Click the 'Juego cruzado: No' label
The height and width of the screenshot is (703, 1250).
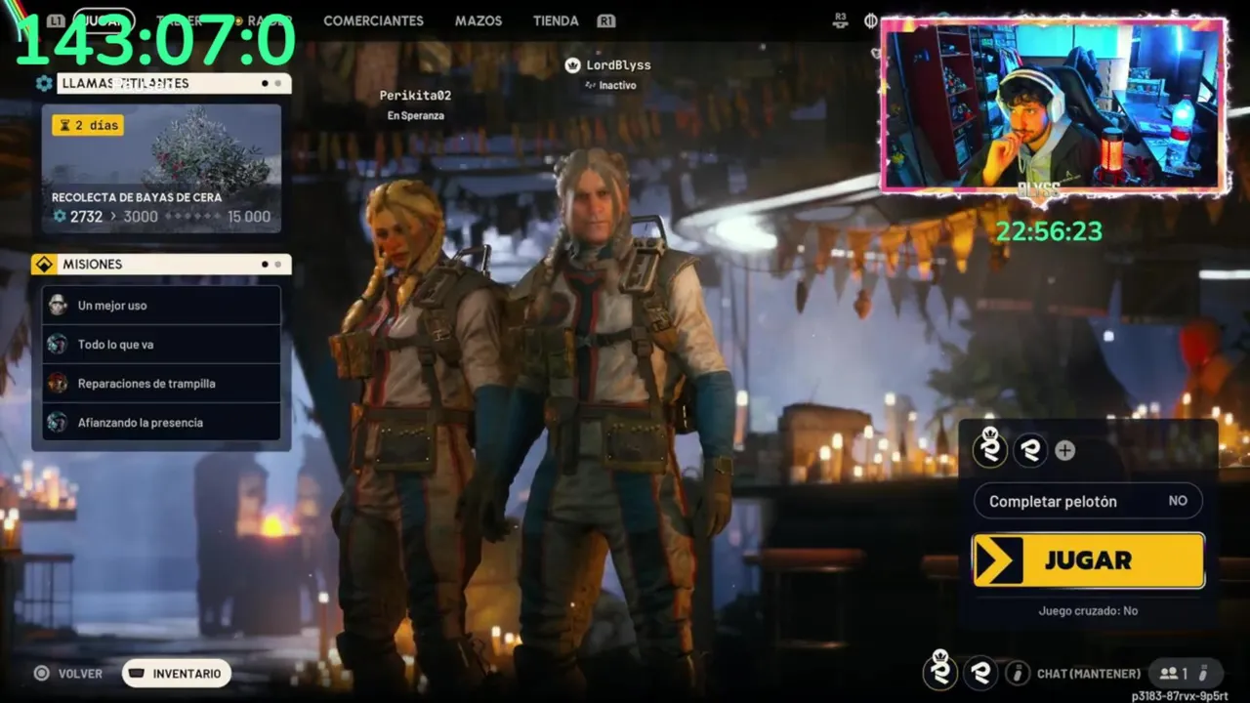(x=1088, y=611)
